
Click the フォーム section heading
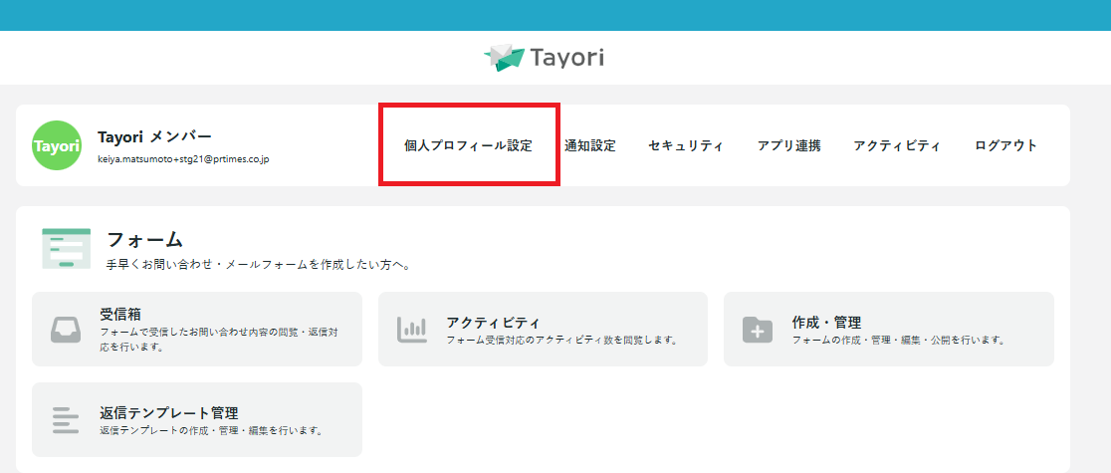(145, 239)
